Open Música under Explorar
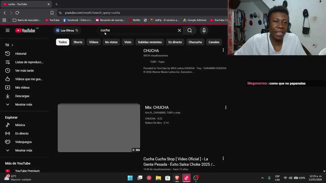This screenshot has width=326, height=183. click(x=24, y=125)
